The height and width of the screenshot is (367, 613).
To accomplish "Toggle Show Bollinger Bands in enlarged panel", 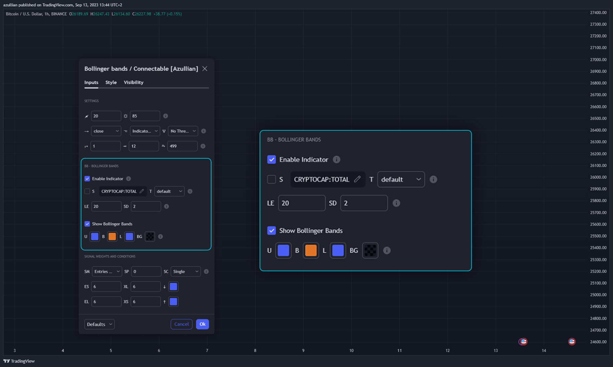I will pos(272,230).
